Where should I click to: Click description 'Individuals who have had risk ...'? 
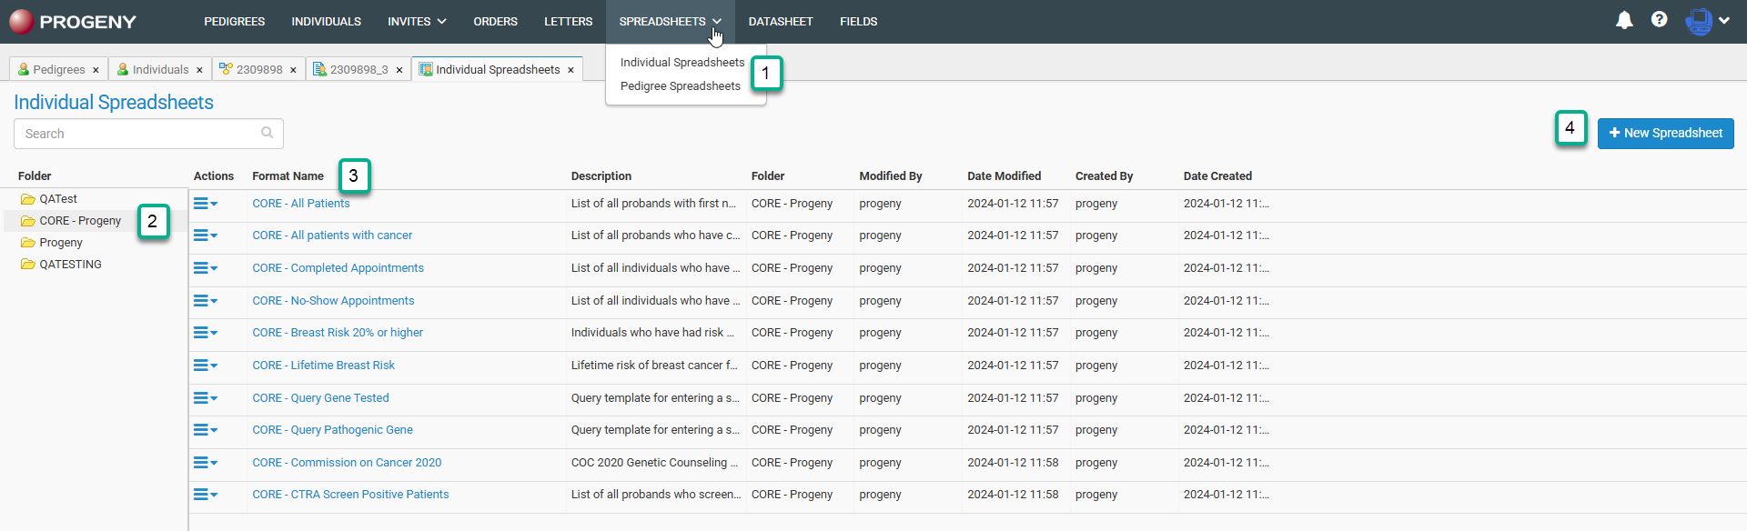point(652,333)
